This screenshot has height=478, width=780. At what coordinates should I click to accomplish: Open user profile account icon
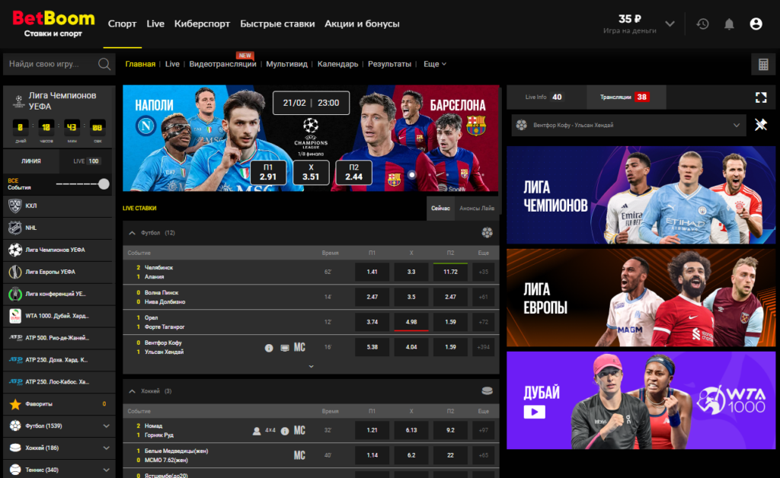(756, 24)
